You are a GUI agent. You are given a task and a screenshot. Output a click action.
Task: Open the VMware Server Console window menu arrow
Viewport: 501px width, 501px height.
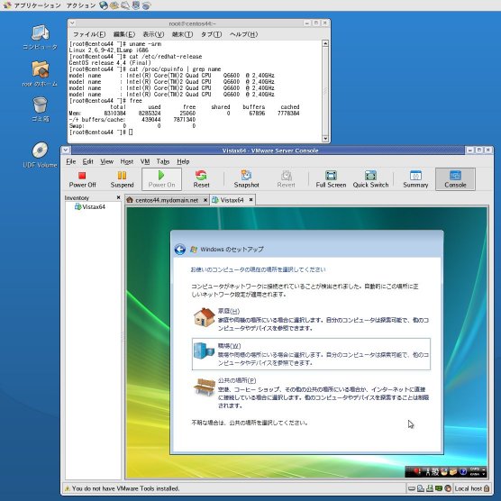(x=66, y=150)
